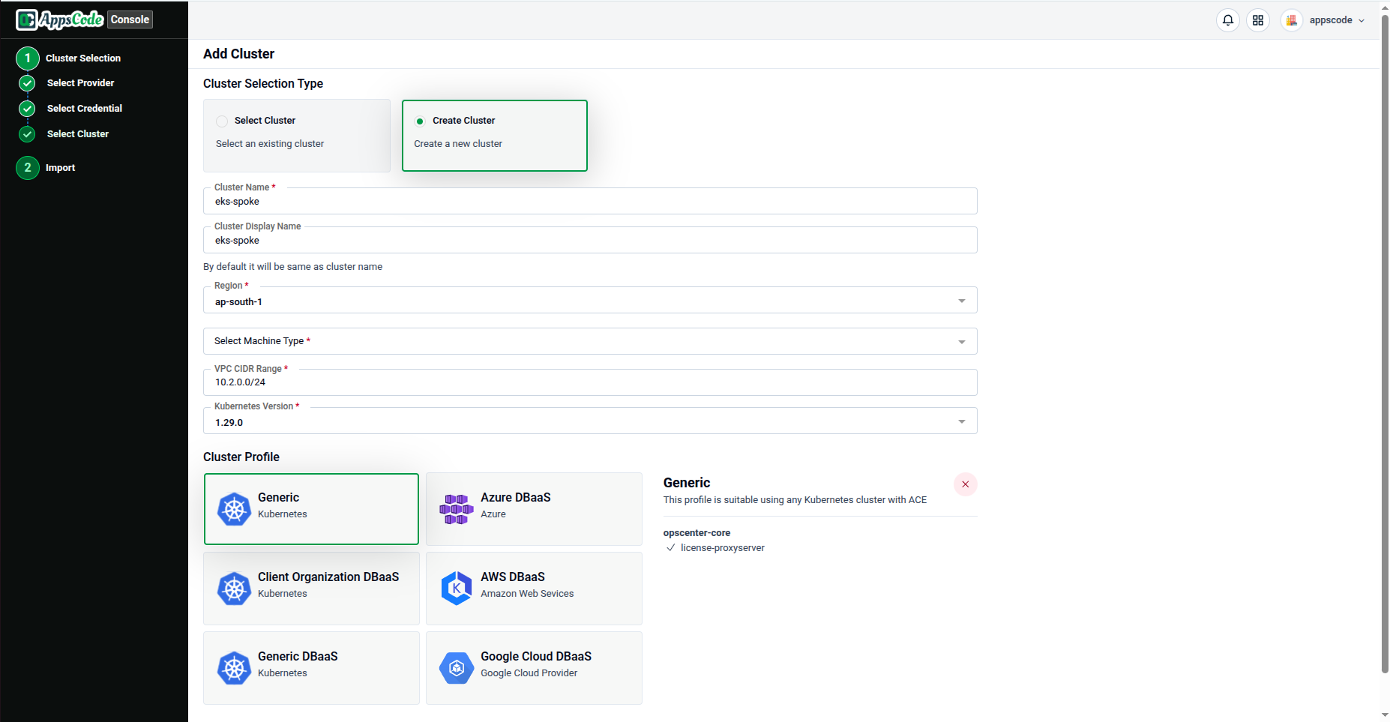Click the AppsCode Console logo

tap(84, 19)
